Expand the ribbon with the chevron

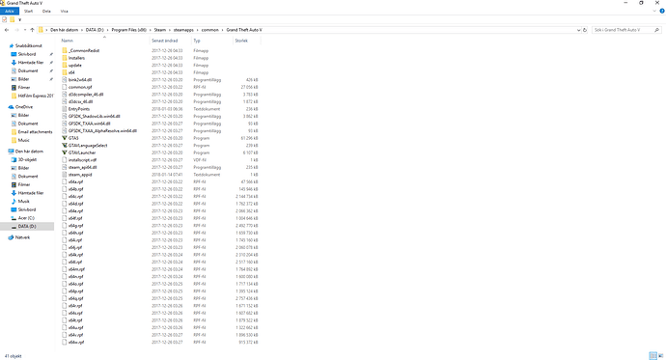654,11
